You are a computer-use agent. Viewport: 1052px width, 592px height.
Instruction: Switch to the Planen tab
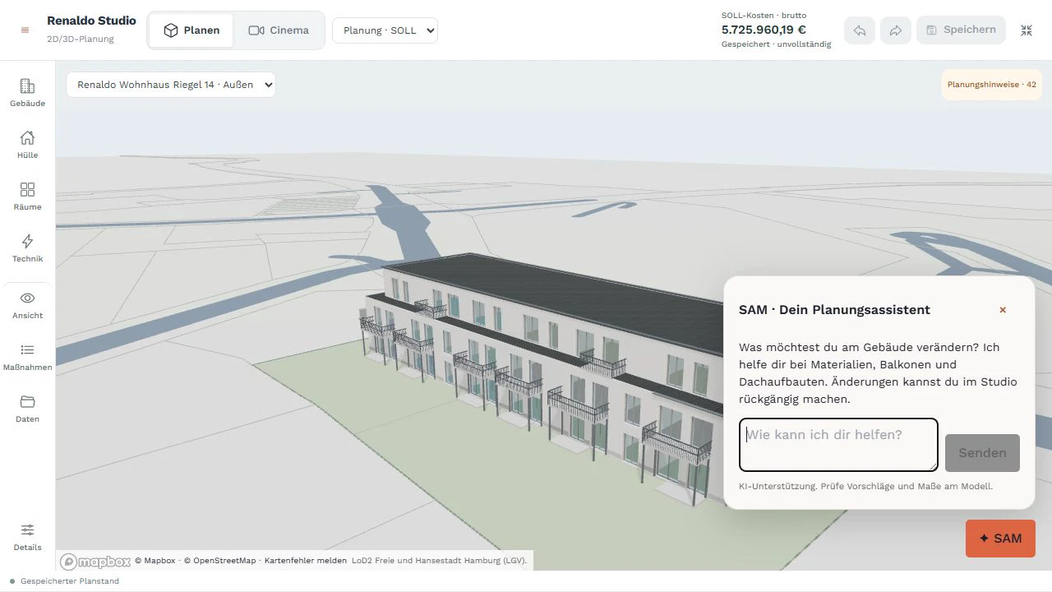pos(191,30)
